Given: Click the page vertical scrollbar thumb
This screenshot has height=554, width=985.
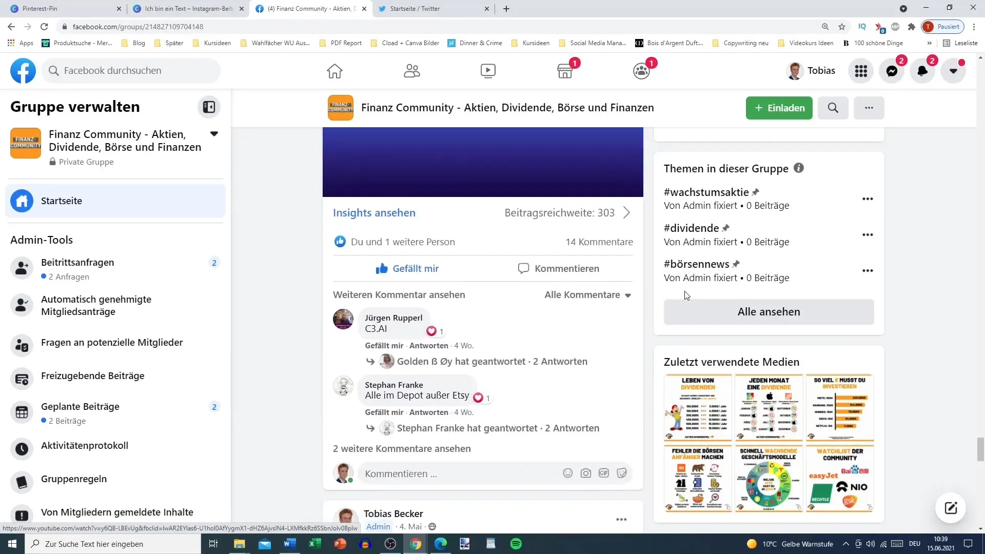Looking at the screenshot, I should (980, 449).
